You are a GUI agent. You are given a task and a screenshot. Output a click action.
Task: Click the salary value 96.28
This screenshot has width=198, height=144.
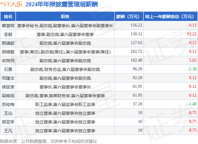tap(137, 69)
